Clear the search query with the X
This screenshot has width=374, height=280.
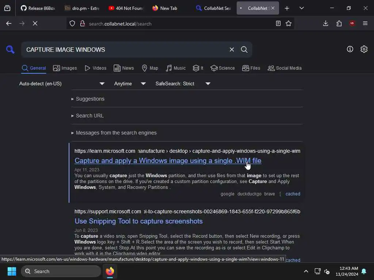232,50
